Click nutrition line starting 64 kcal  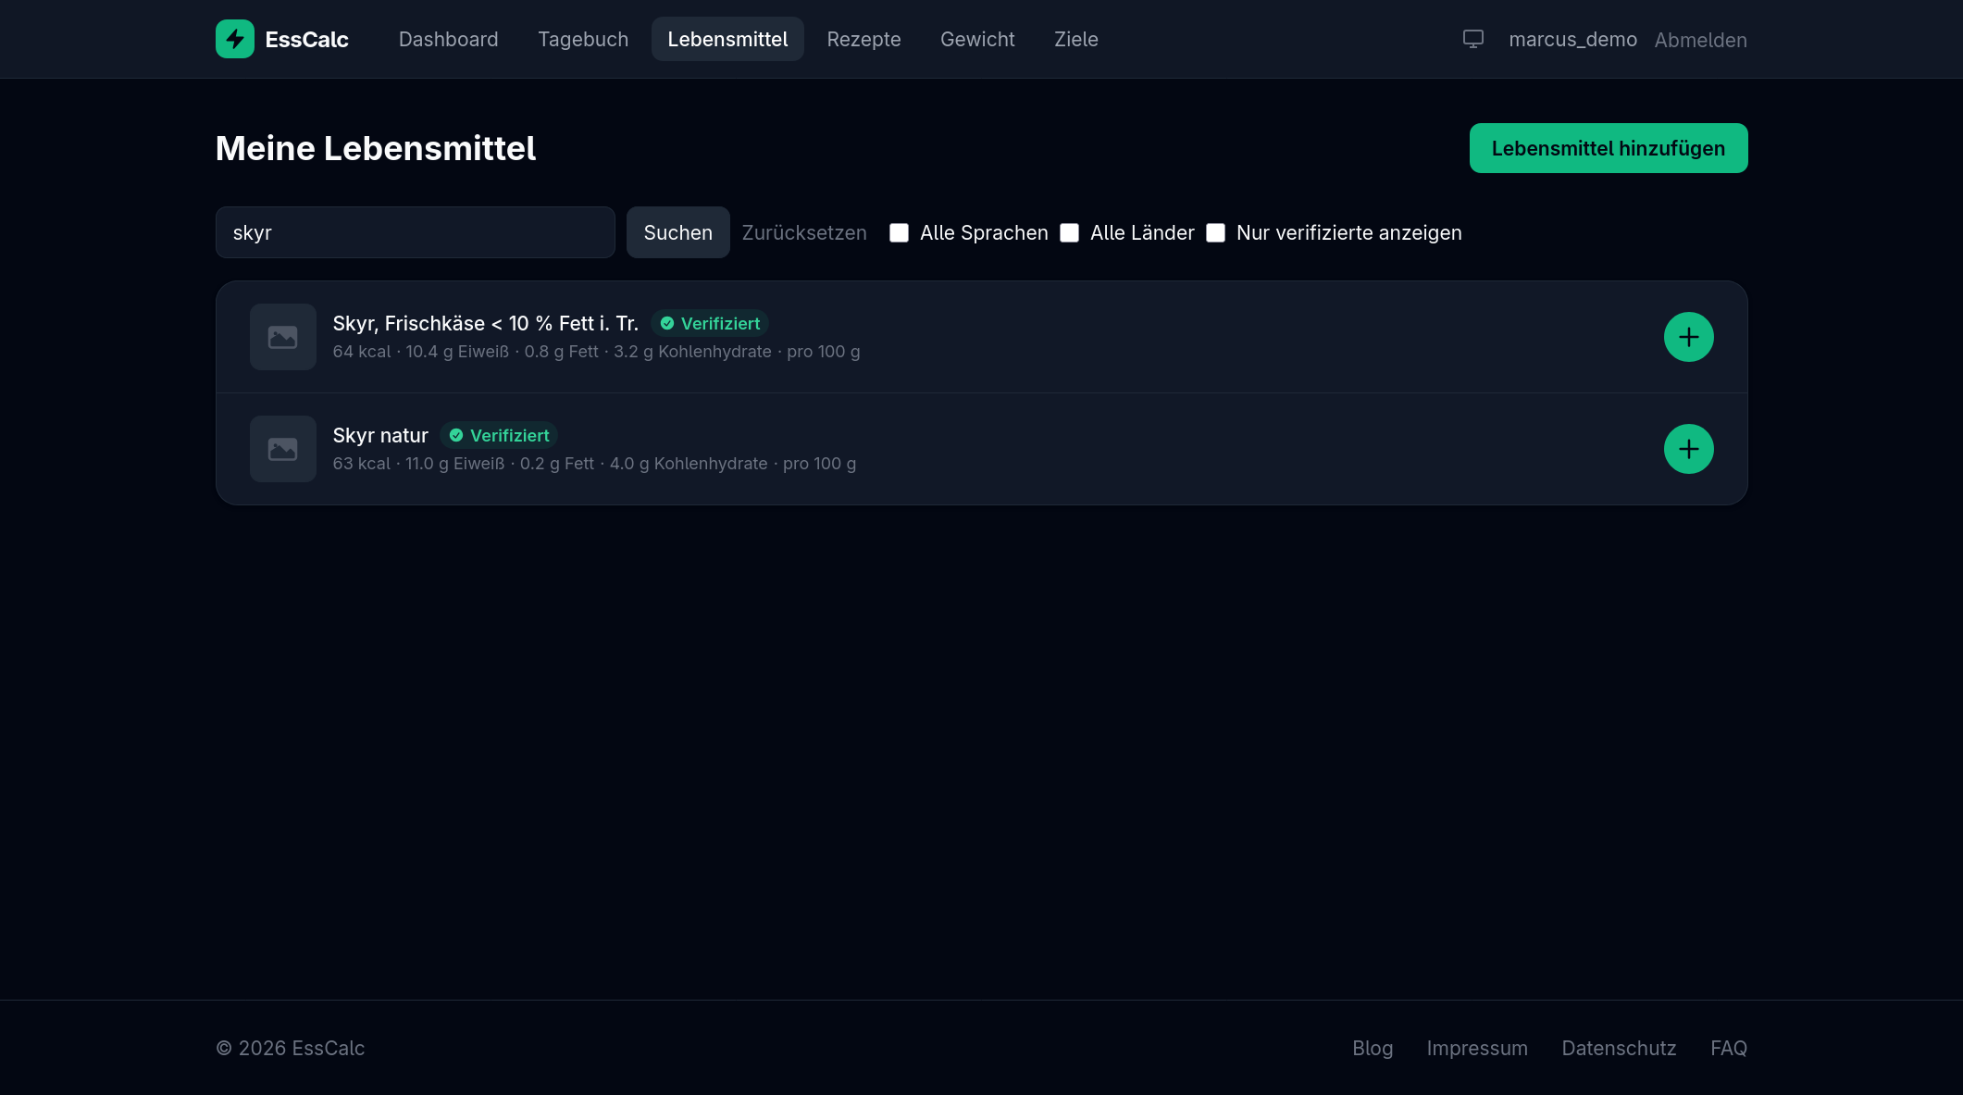click(x=597, y=352)
